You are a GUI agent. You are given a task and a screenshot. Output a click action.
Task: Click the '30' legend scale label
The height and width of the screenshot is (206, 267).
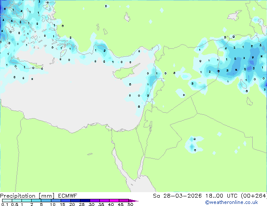point(91,204)
